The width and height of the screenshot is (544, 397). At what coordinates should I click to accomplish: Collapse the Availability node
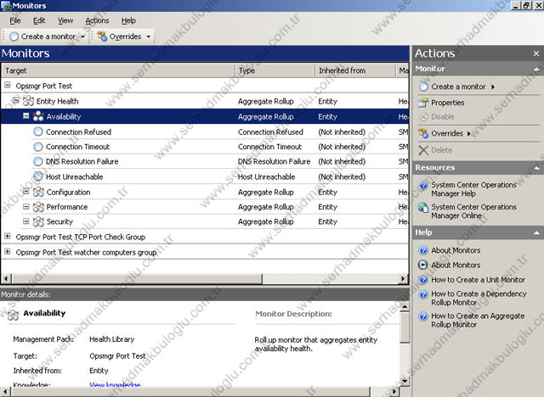coord(26,116)
